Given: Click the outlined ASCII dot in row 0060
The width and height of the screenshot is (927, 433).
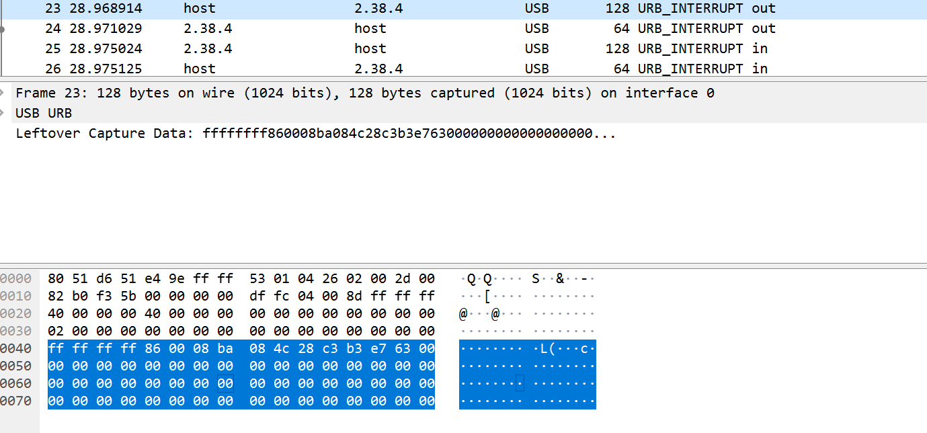Looking at the screenshot, I should click(x=520, y=384).
